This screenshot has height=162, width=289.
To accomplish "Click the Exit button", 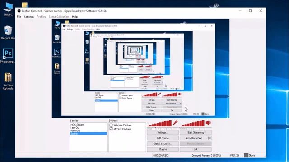I will coord(196,149).
